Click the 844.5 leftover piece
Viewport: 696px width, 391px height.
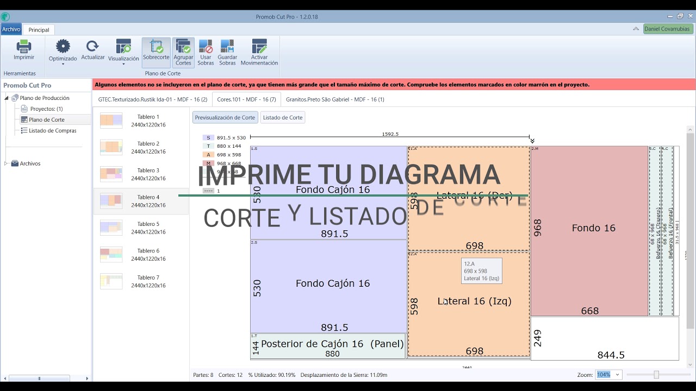coord(605,338)
